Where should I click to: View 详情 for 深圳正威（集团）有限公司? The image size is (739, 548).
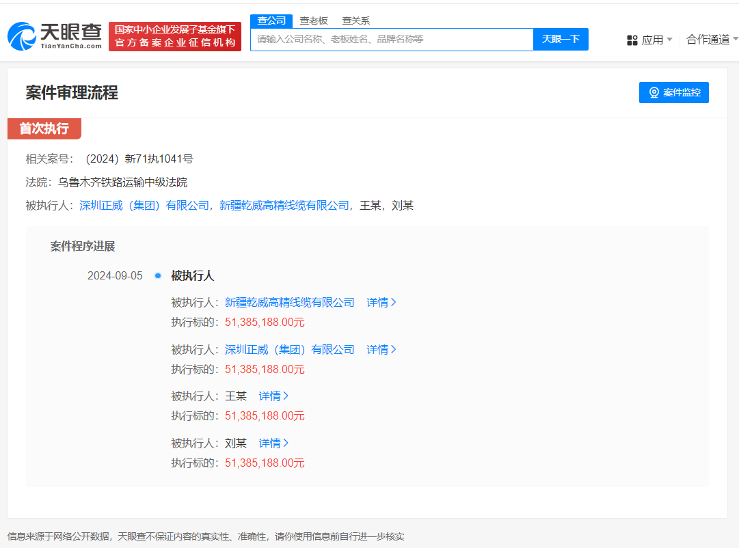coord(381,350)
